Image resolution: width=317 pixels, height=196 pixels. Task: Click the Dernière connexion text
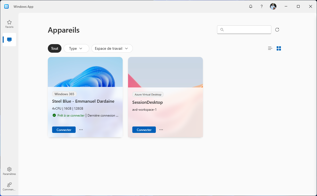pyautogui.click(x=103, y=116)
